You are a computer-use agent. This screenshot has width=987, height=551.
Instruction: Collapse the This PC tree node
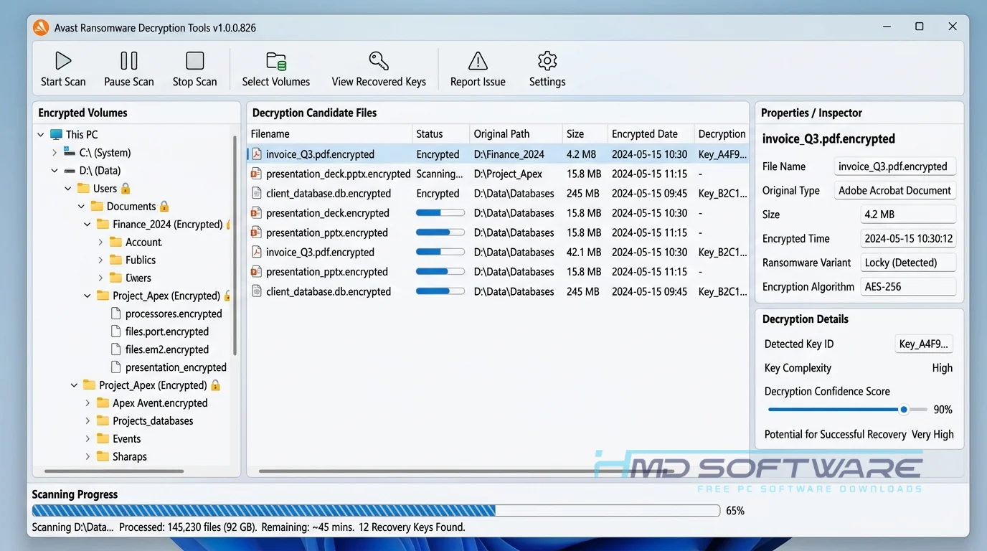point(41,134)
